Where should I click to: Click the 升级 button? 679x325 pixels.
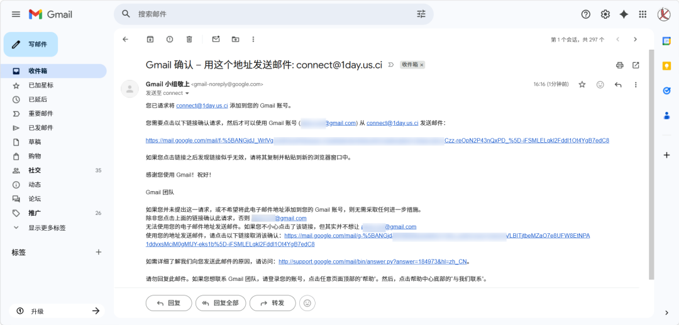click(x=58, y=311)
